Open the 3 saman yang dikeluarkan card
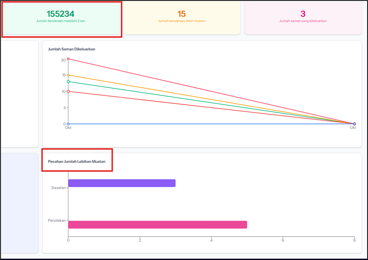The height and width of the screenshot is (260, 368). click(x=303, y=17)
